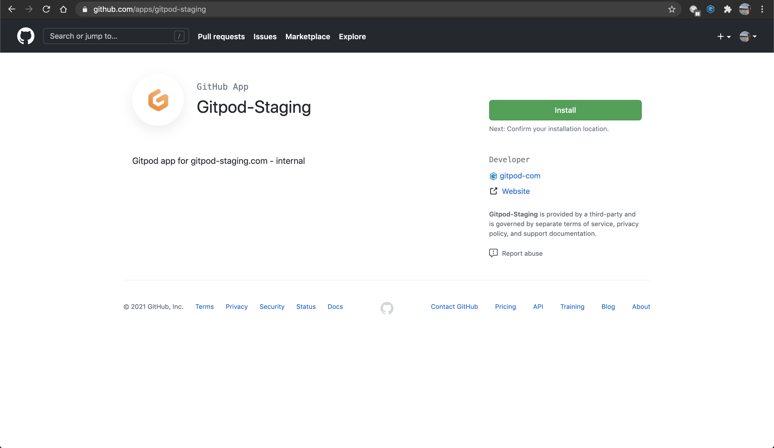Open the Marketplace nav item
774x448 pixels.
[307, 37]
